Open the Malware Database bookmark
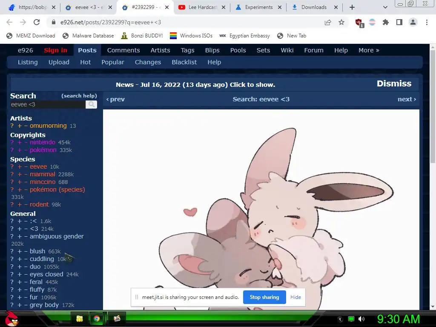 pyautogui.click(x=88, y=36)
